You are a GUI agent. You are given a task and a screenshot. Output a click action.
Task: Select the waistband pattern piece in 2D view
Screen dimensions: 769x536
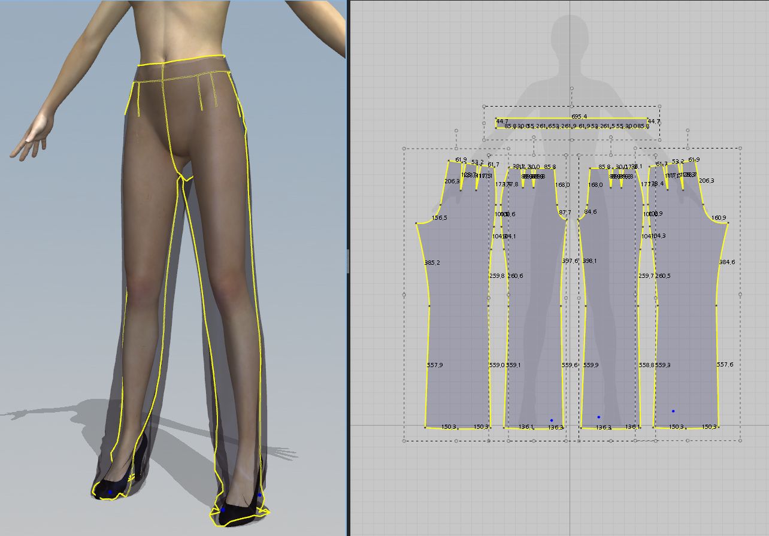click(572, 123)
